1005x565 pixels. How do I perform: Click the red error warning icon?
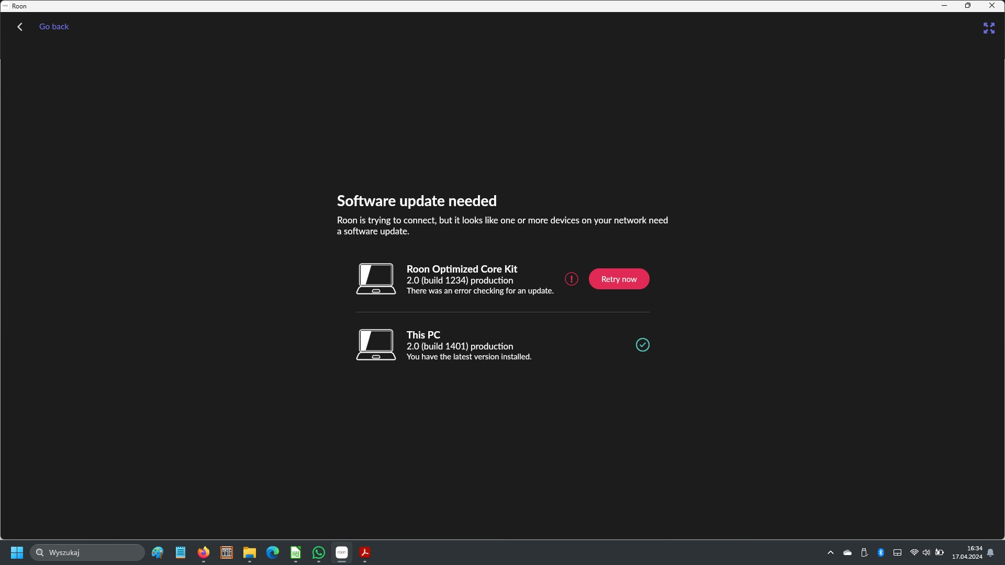point(572,279)
